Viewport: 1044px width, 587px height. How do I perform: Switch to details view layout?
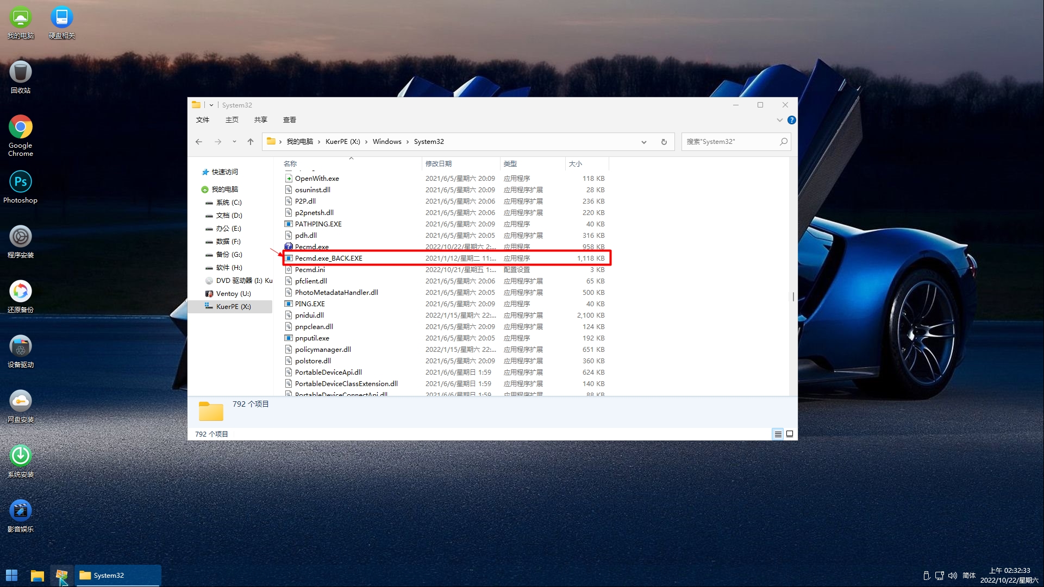pyautogui.click(x=778, y=434)
